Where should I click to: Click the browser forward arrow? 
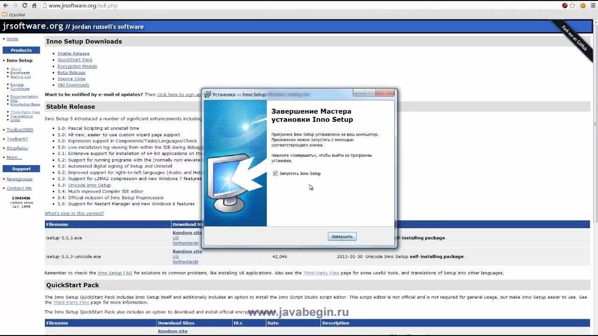pyautogui.click(x=15, y=6)
